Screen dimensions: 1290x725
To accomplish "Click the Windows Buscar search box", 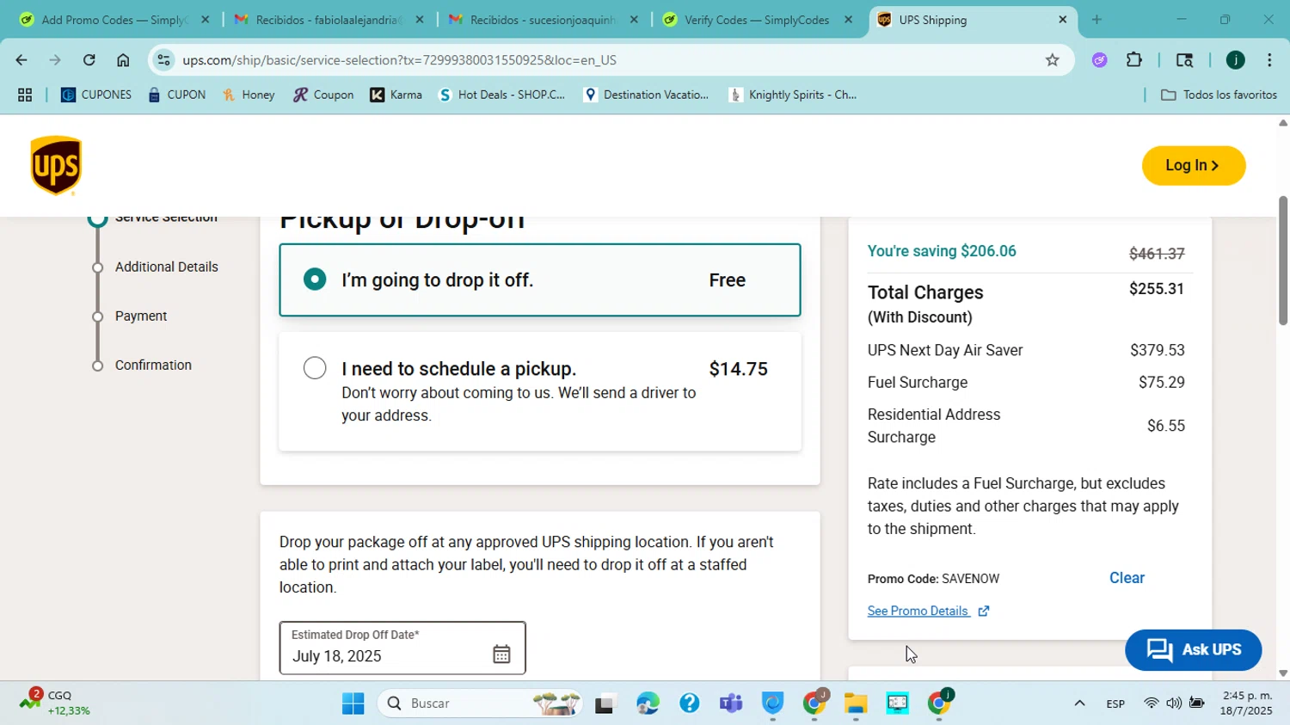I will (x=479, y=703).
